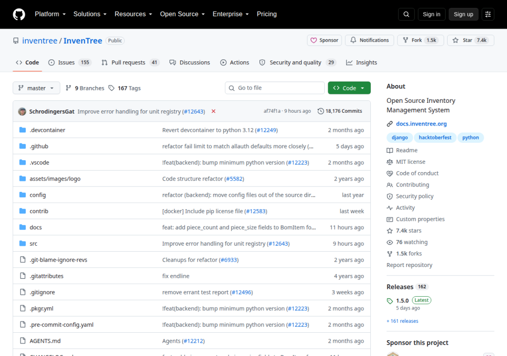
Task: Open the assets/images/logo folder
Action: (55, 178)
